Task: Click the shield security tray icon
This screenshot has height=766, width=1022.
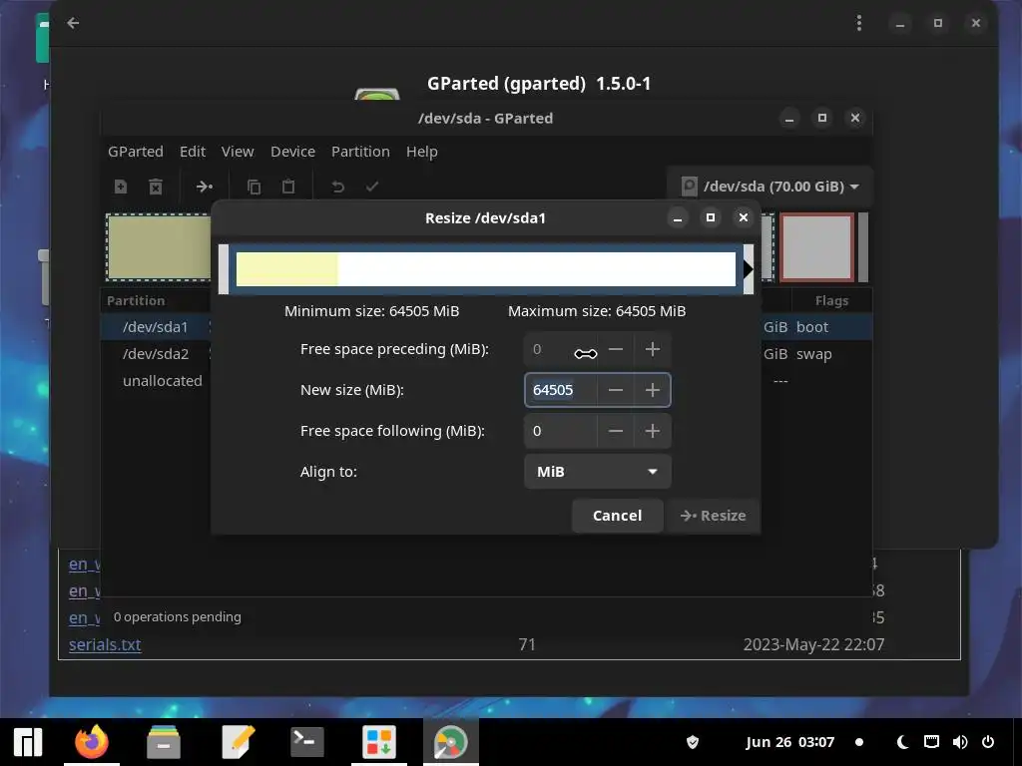Action: (693, 742)
